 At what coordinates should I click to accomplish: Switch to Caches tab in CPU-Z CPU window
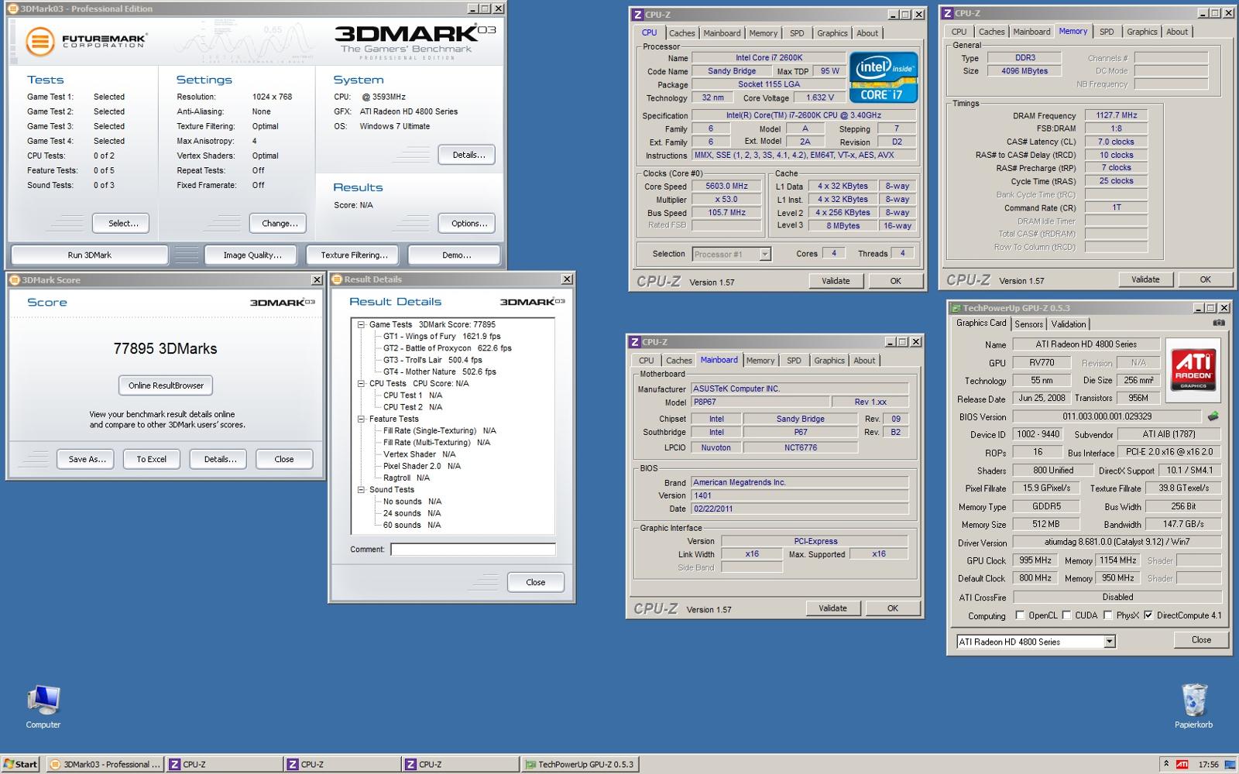point(681,33)
